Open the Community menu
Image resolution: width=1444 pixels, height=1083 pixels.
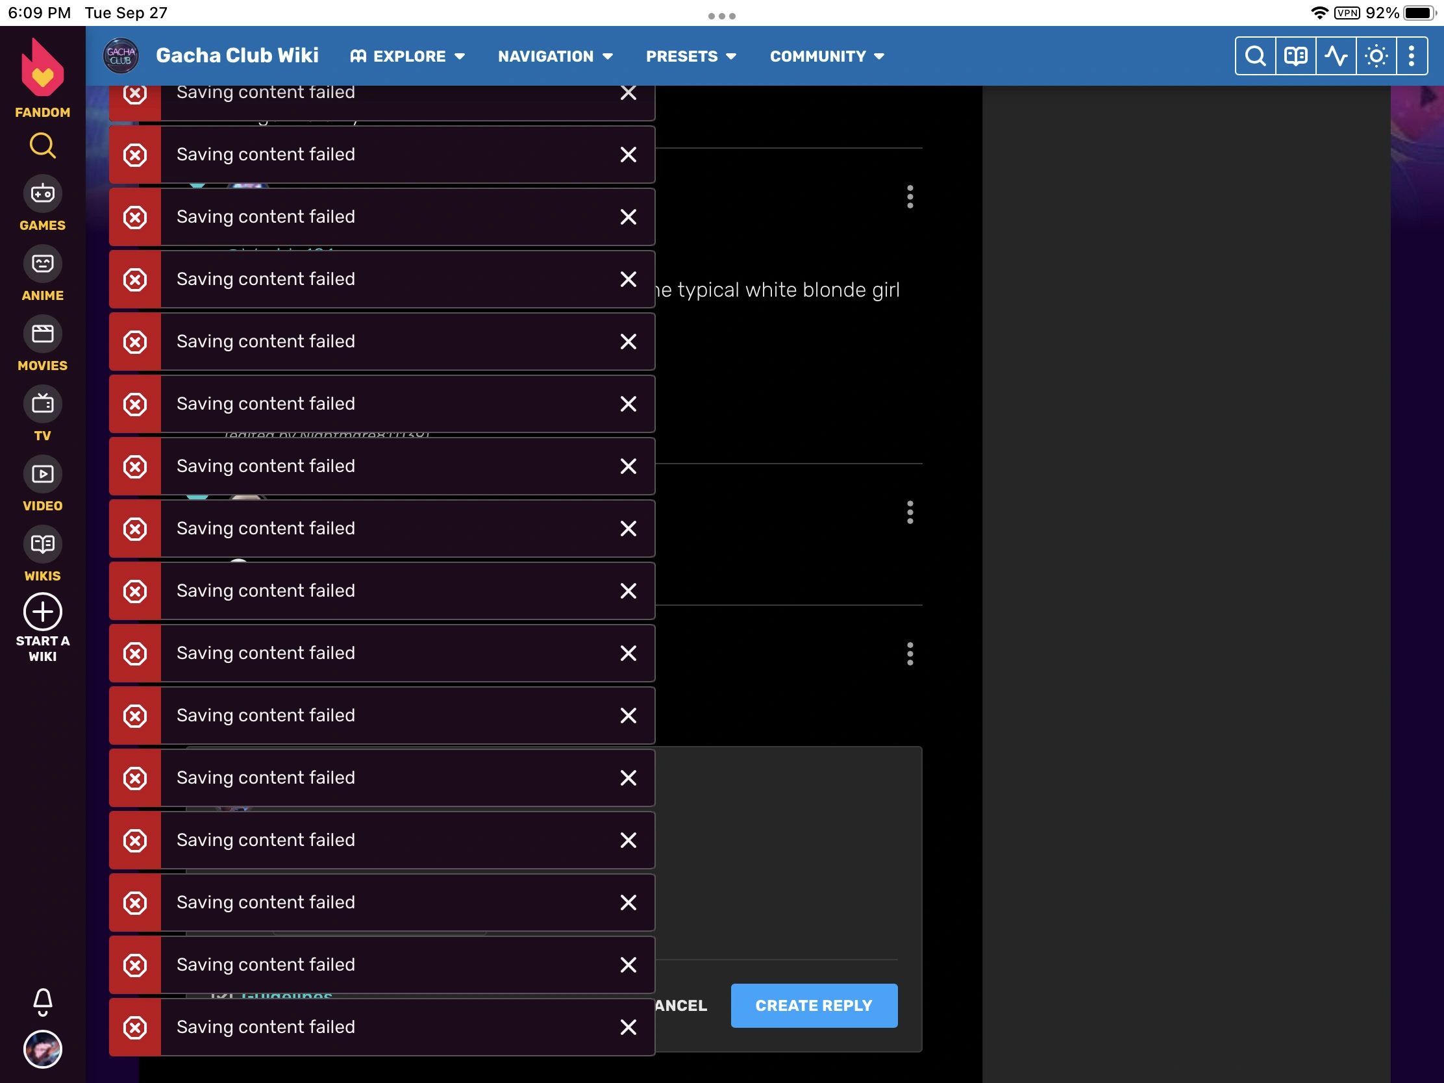(x=827, y=56)
